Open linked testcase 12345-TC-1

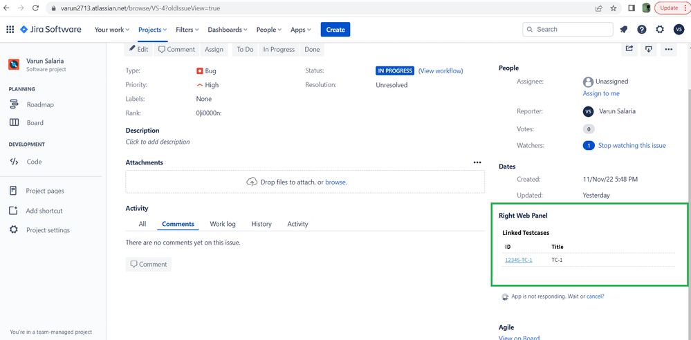pyautogui.click(x=519, y=260)
